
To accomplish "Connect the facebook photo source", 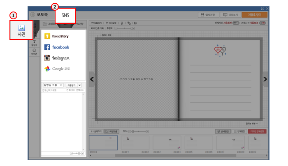I will coord(57,47).
